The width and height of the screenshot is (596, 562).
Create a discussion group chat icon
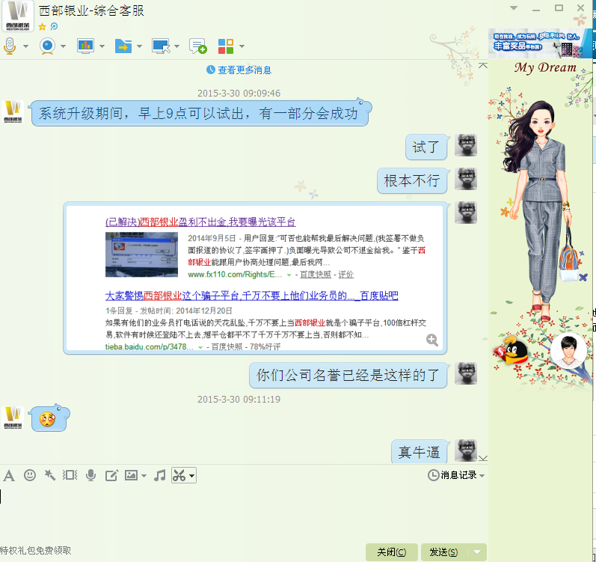point(198,46)
